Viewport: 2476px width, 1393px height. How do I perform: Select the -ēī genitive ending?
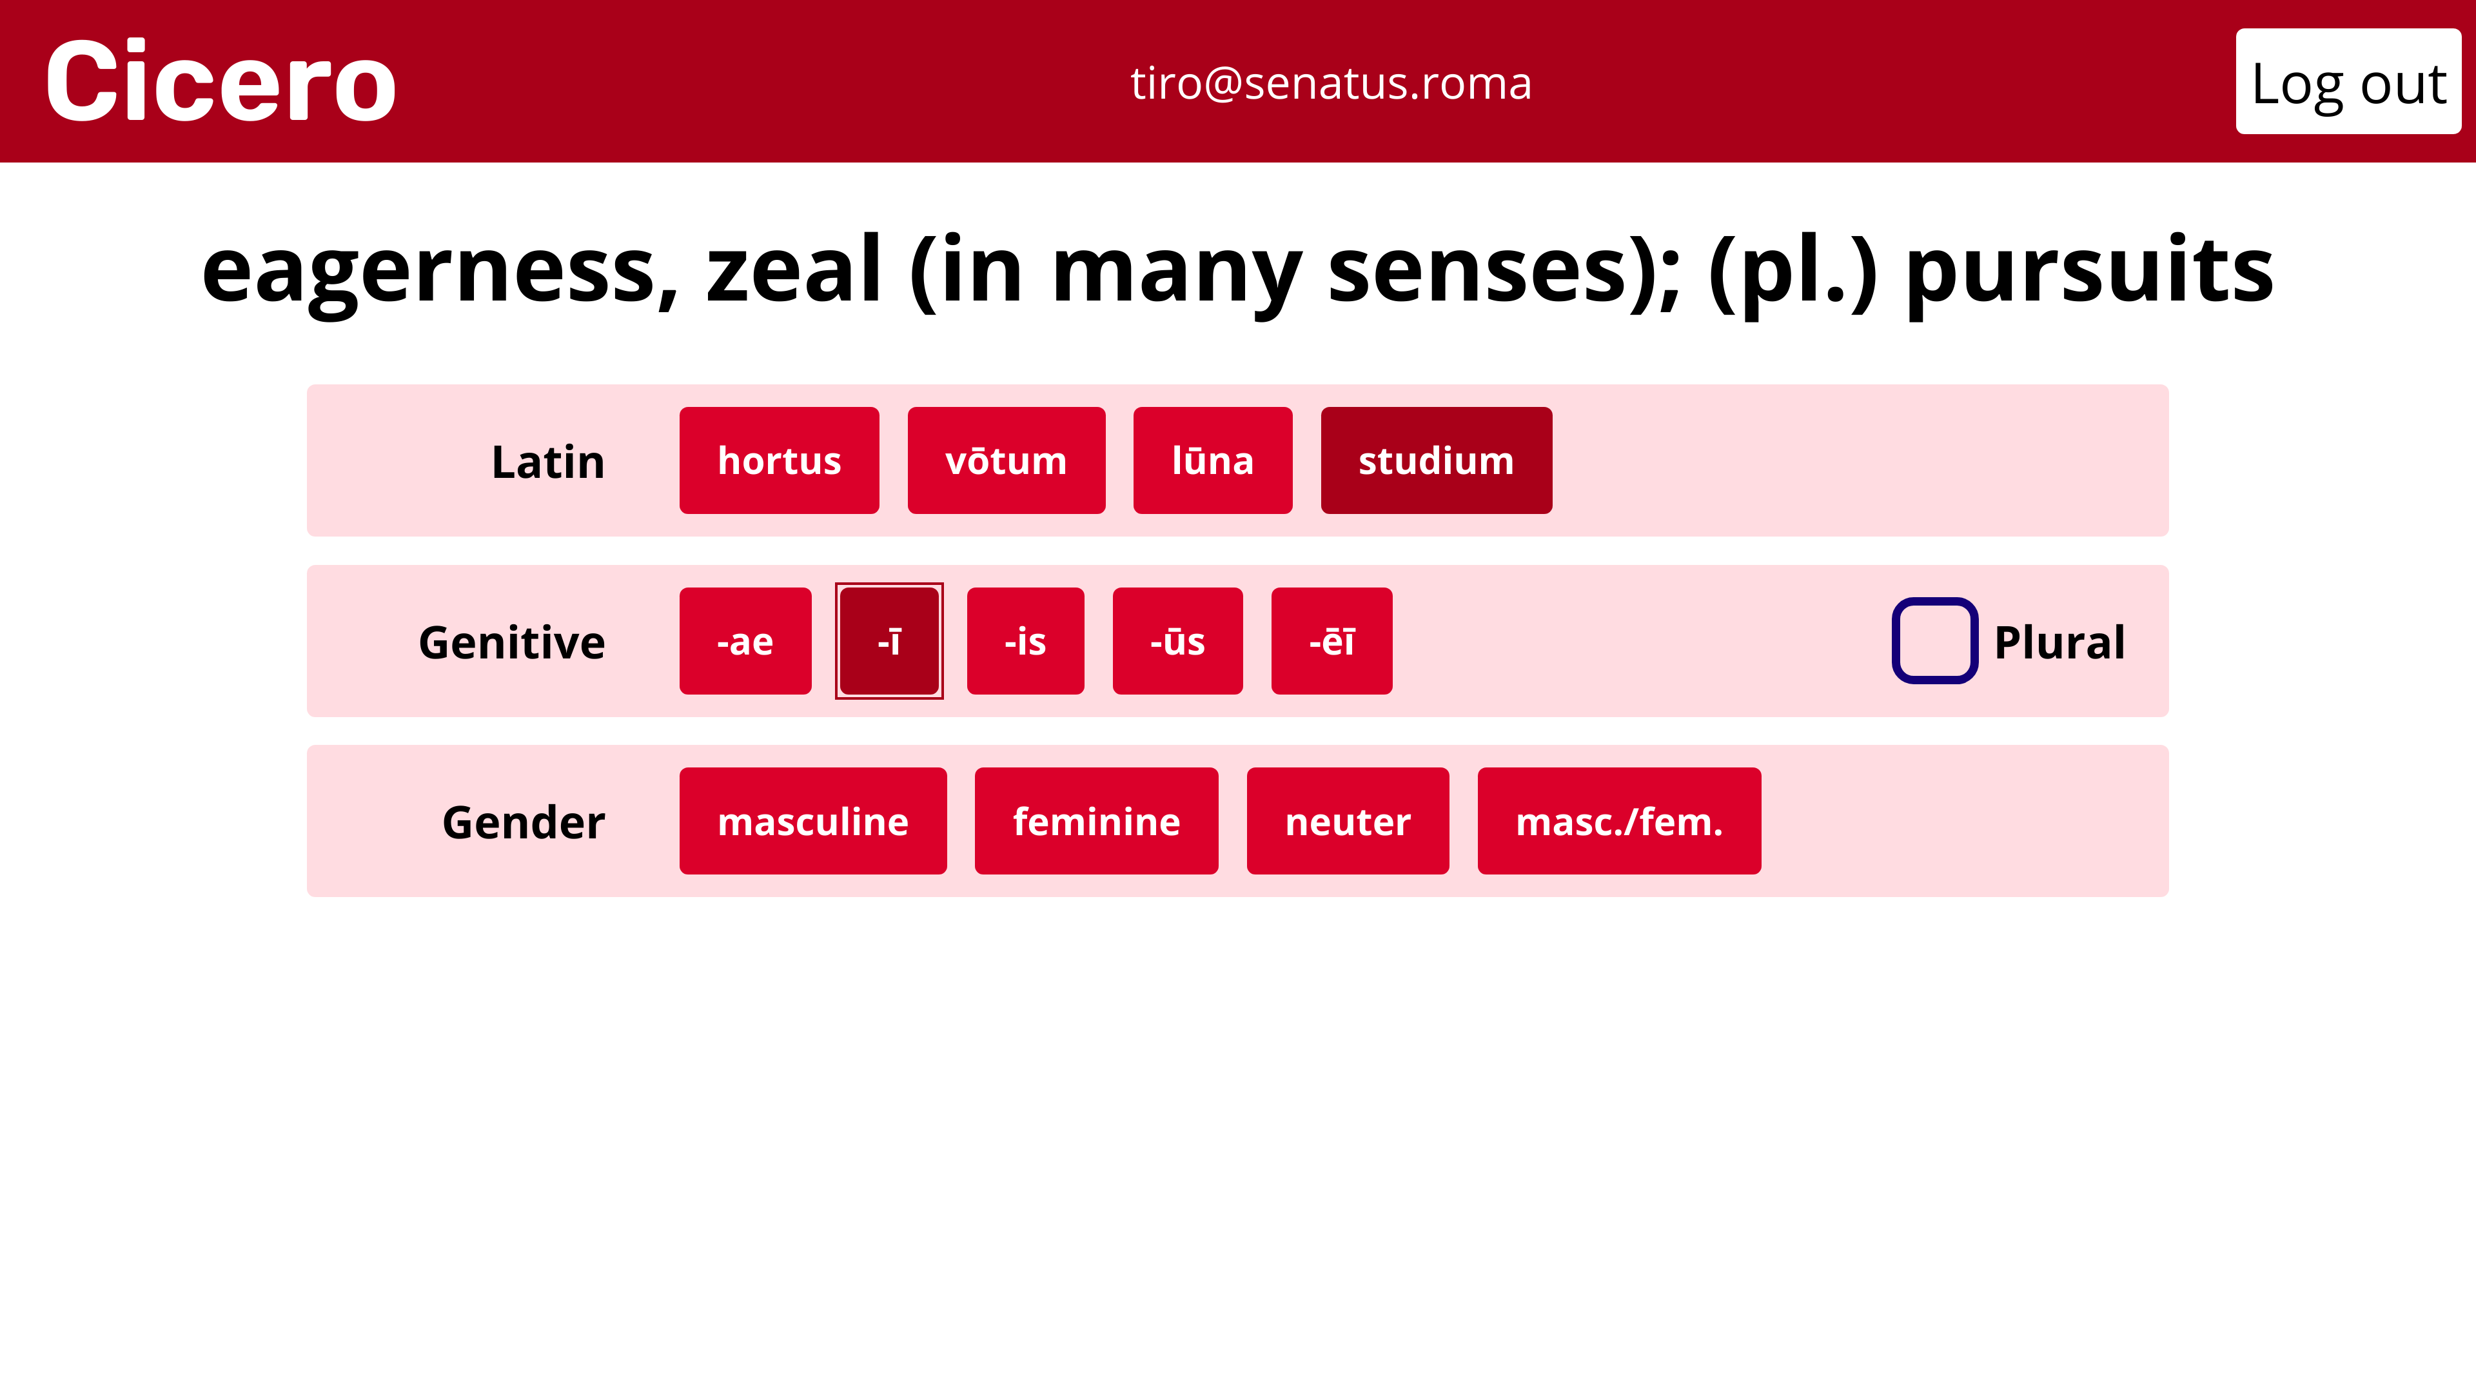pyautogui.click(x=1331, y=641)
